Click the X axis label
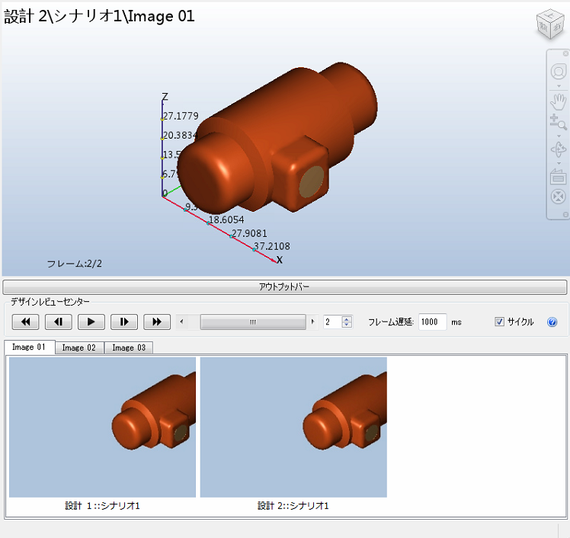The image size is (570, 538). click(x=280, y=260)
